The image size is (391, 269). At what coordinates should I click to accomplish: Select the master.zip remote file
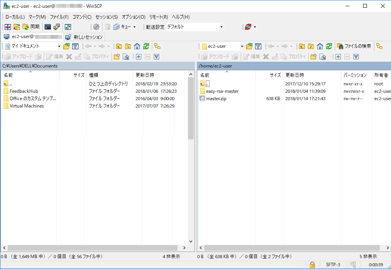[x=216, y=99]
